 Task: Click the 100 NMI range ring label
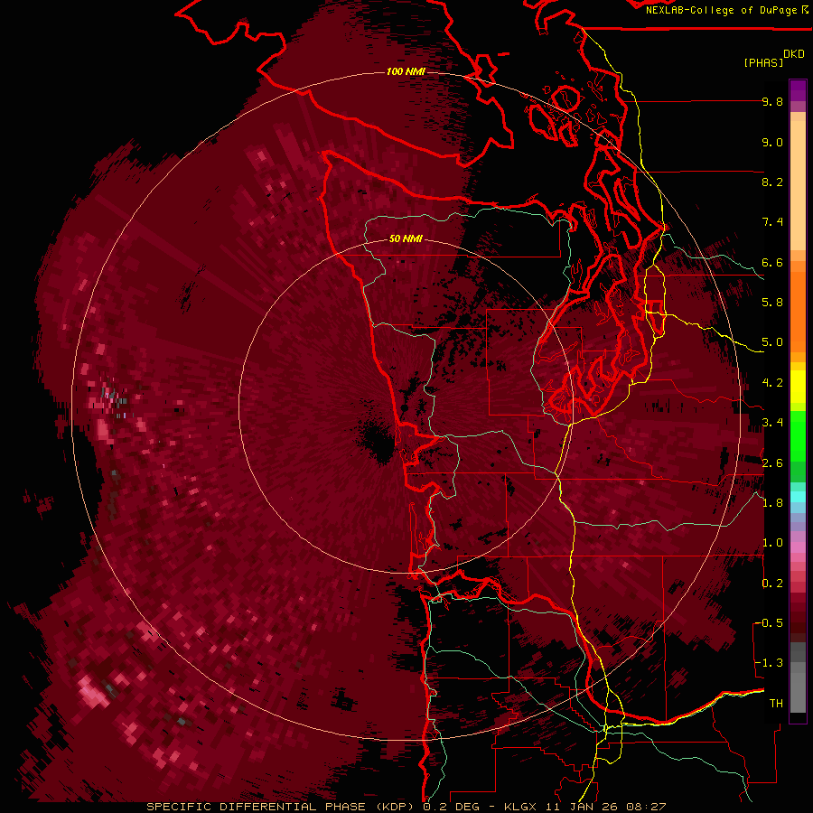tap(406, 71)
